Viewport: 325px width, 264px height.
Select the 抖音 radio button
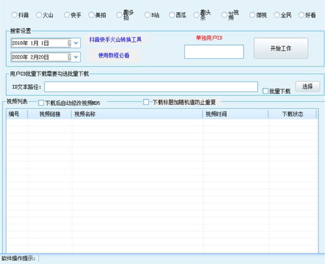point(14,15)
